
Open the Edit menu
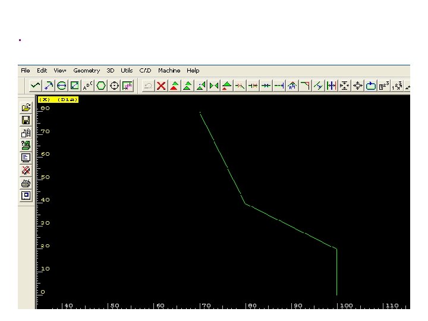click(x=42, y=71)
